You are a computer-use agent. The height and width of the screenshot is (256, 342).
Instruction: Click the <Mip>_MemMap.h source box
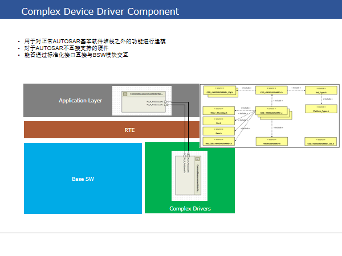(219, 110)
